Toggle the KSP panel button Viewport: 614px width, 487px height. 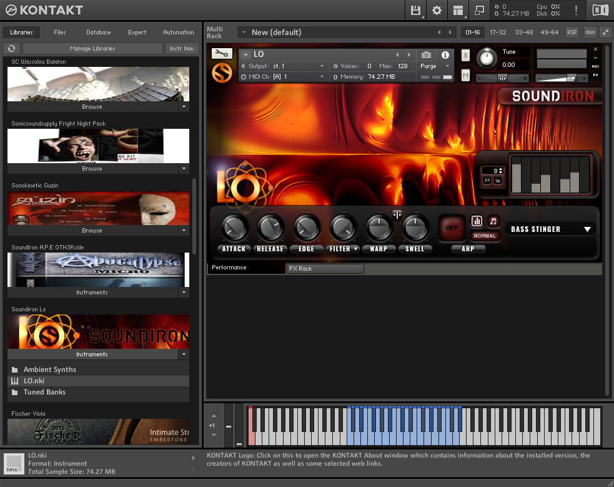tap(572, 32)
